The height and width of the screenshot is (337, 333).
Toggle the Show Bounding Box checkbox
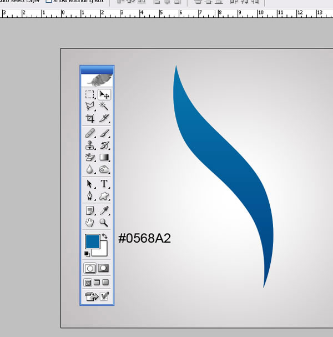[48, 1]
